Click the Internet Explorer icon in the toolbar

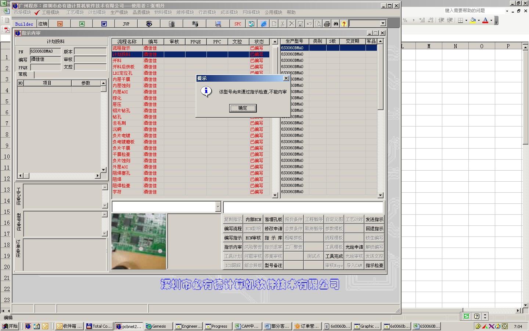[264, 24]
